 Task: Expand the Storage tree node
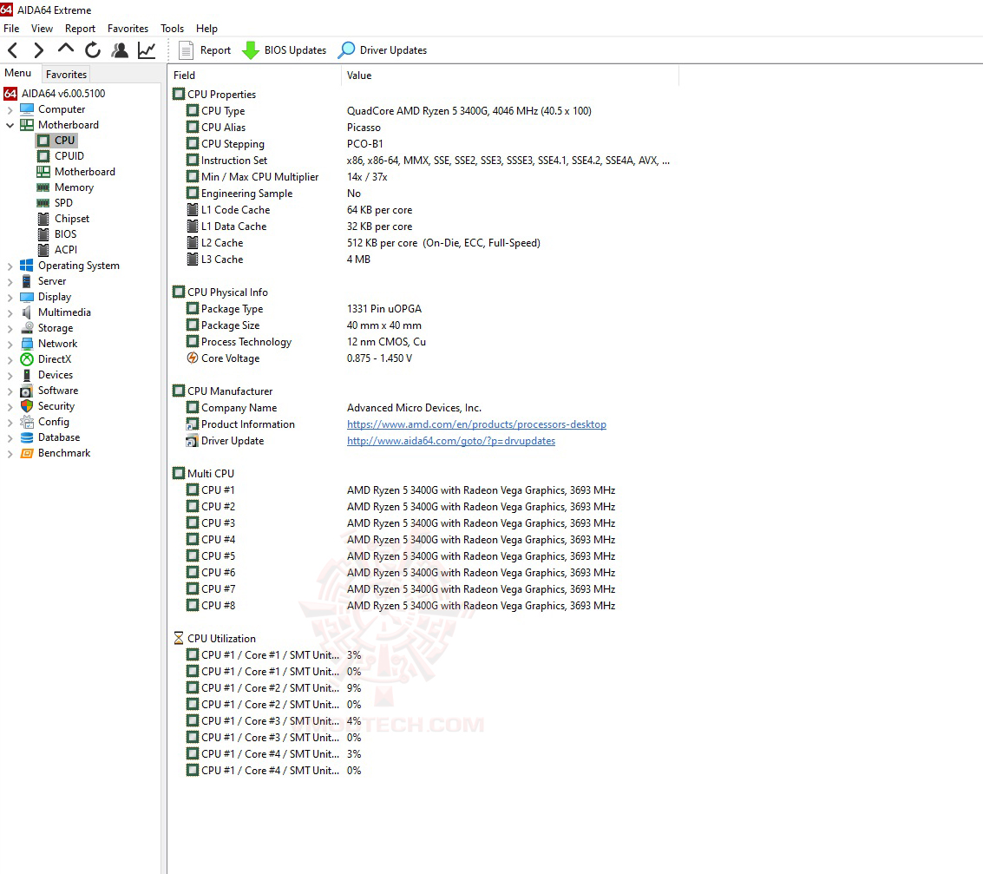point(10,329)
